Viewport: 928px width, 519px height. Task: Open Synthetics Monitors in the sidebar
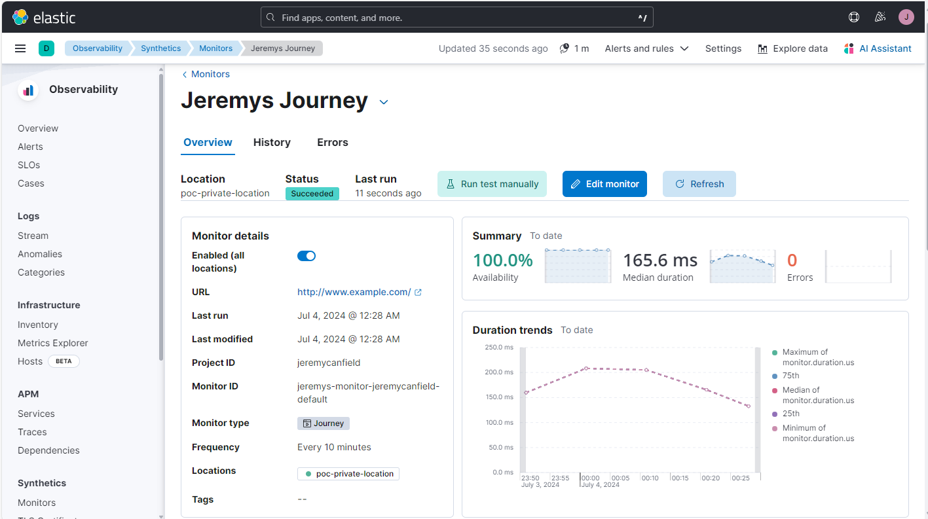37,503
